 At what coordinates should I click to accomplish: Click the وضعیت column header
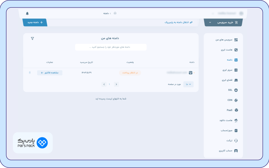130,62
